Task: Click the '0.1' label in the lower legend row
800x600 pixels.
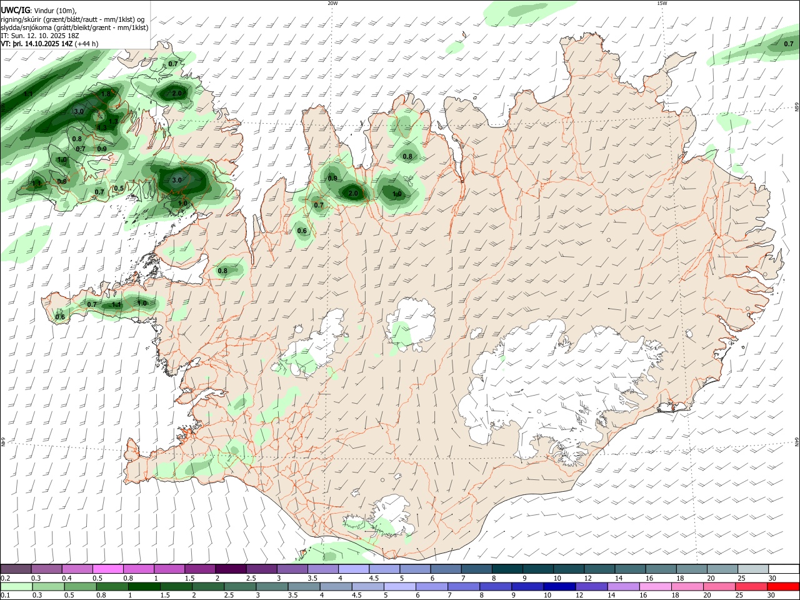Action: [x=5, y=596]
